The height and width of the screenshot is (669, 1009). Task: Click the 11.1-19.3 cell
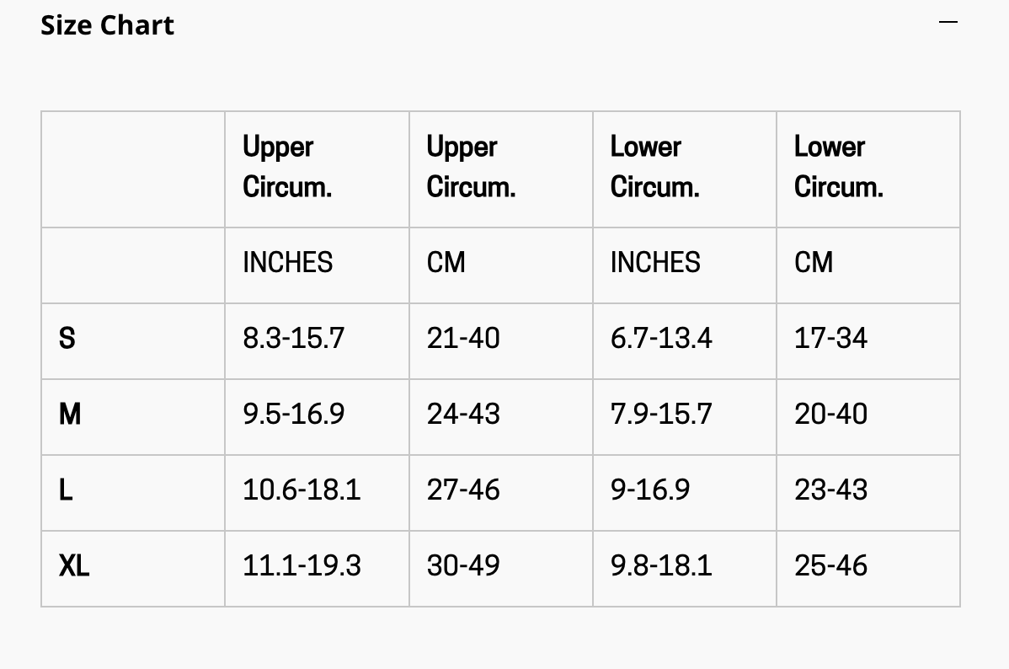302,566
